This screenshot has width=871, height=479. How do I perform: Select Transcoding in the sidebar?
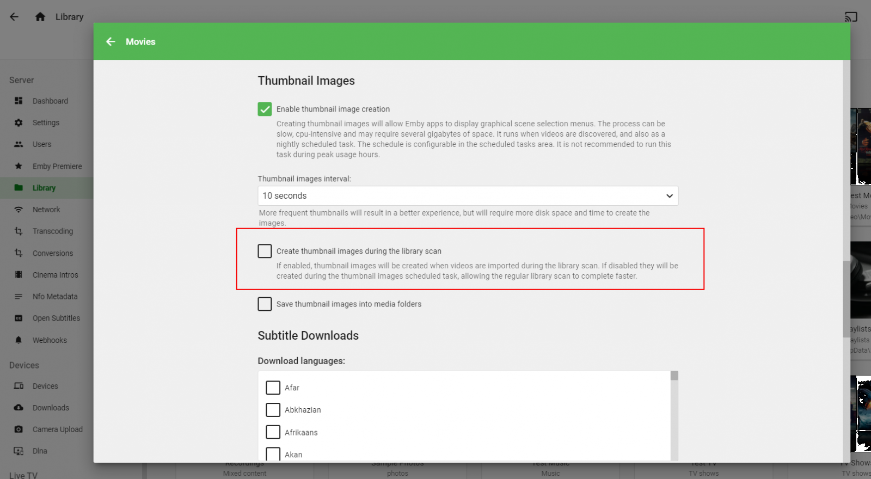coord(53,231)
